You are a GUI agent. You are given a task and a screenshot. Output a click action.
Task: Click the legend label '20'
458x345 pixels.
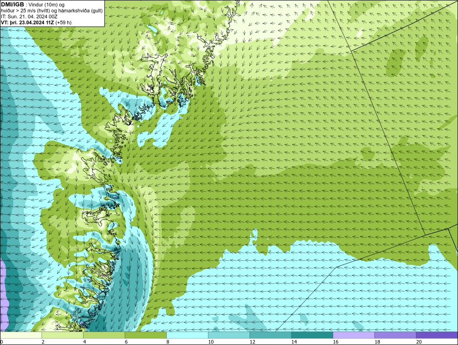pyautogui.click(x=419, y=342)
